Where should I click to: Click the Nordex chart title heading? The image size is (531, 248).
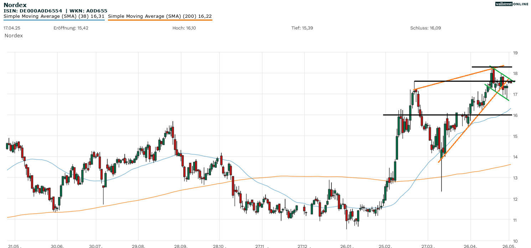coord(15,5)
